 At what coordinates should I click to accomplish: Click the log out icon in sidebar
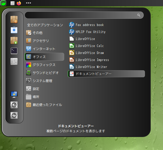(x=14, y=105)
